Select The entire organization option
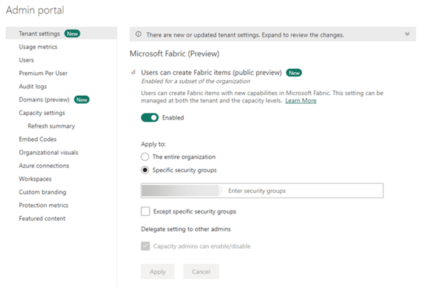 click(x=145, y=157)
